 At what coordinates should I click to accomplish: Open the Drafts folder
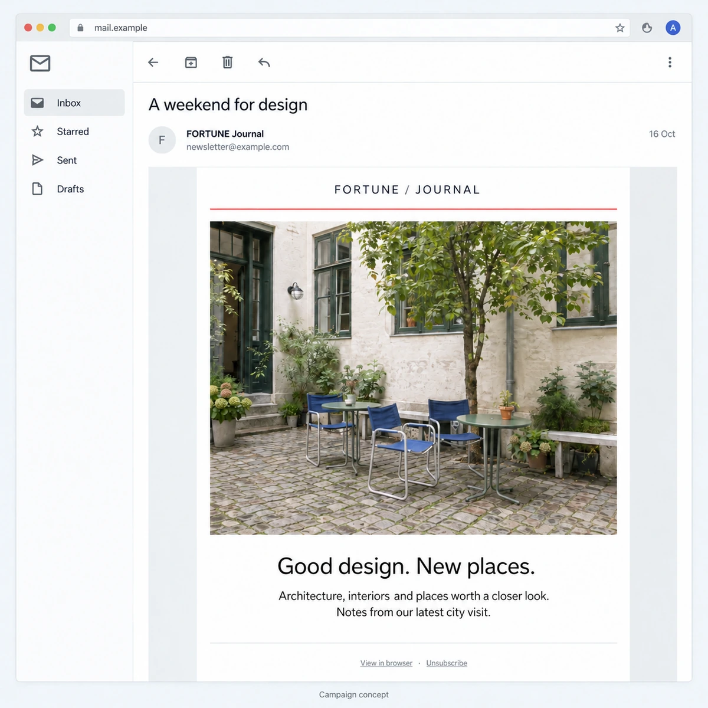(74, 189)
